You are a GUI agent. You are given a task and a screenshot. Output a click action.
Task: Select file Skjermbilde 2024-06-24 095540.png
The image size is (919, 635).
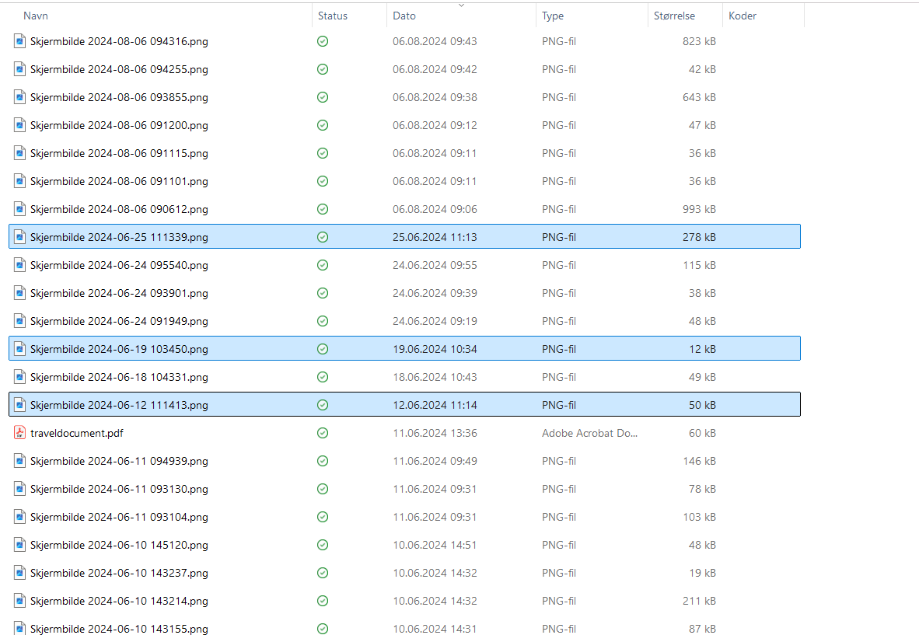[119, 265]
